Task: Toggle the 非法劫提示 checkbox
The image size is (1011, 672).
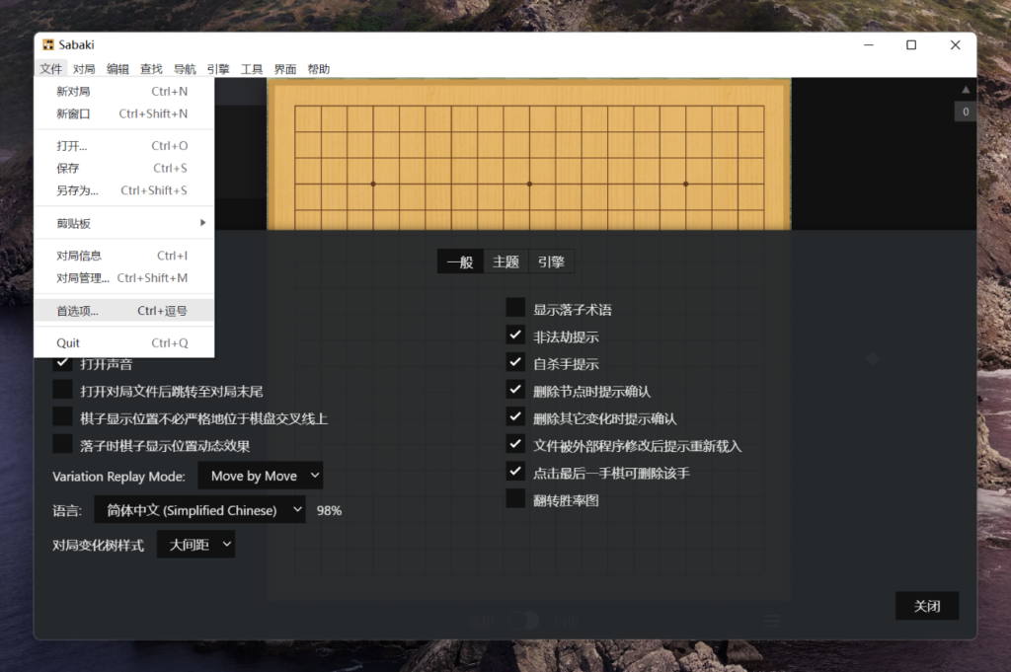Action: pos(515,336)
